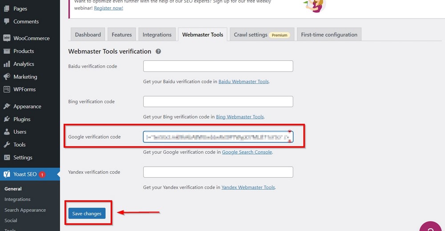Click the Appearance paintbrush icon
This screenshot has height=231, width=445.
pyautogui.click(x=7, y=106)
